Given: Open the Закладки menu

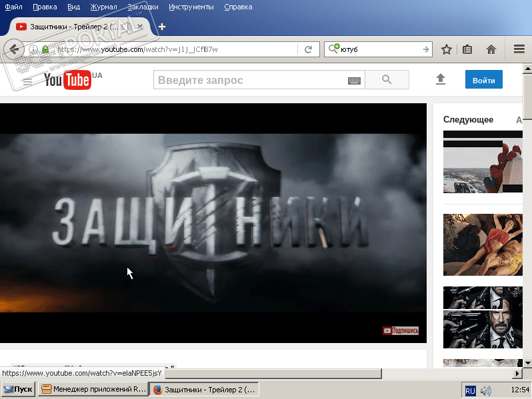Looking at the screenshot, I should [x=143, y=7].
